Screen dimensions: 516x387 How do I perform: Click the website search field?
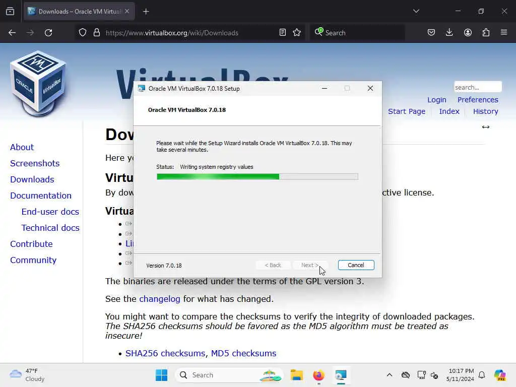click(478, 87)
